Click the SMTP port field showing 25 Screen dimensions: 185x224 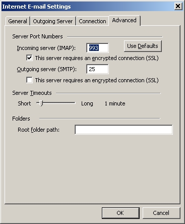pos(97,69)
